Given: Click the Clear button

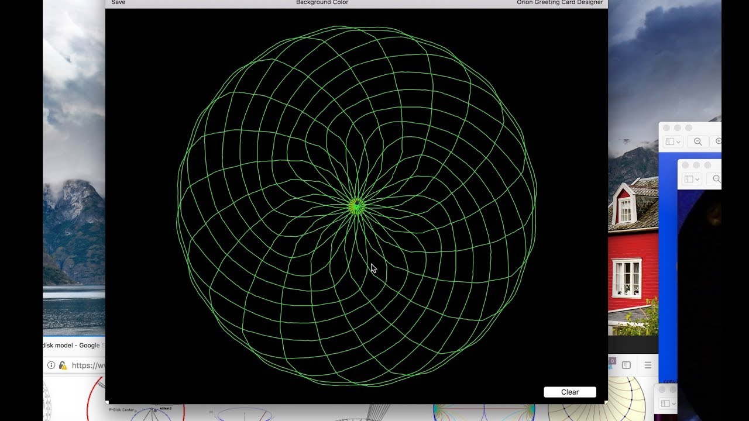Looking at the screenshot, I should pyautogui.click(x=570, y=392).
